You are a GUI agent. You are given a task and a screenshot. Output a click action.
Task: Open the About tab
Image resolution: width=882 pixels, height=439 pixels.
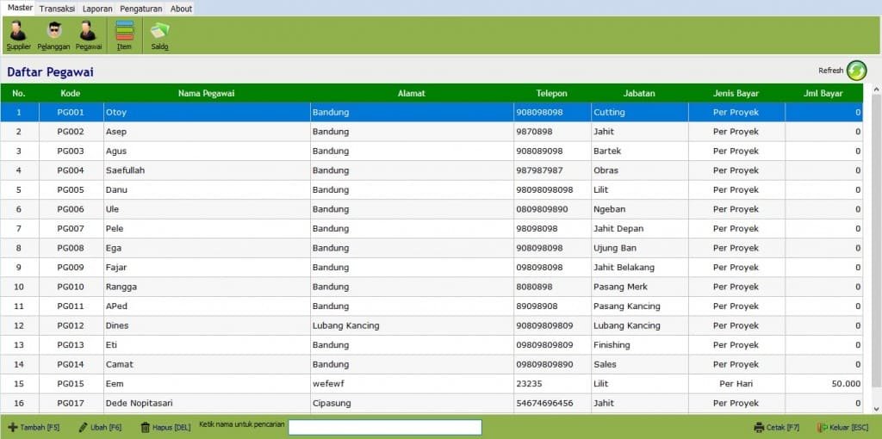pyautogui.click(x=181, y=9)
